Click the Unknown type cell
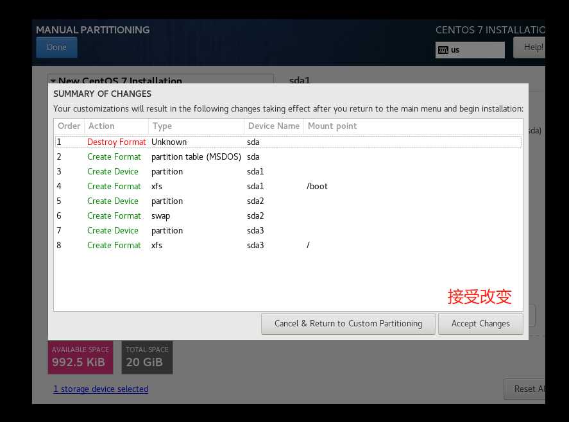The width and height of the screenshot is (569, 422). pos(169,142)
